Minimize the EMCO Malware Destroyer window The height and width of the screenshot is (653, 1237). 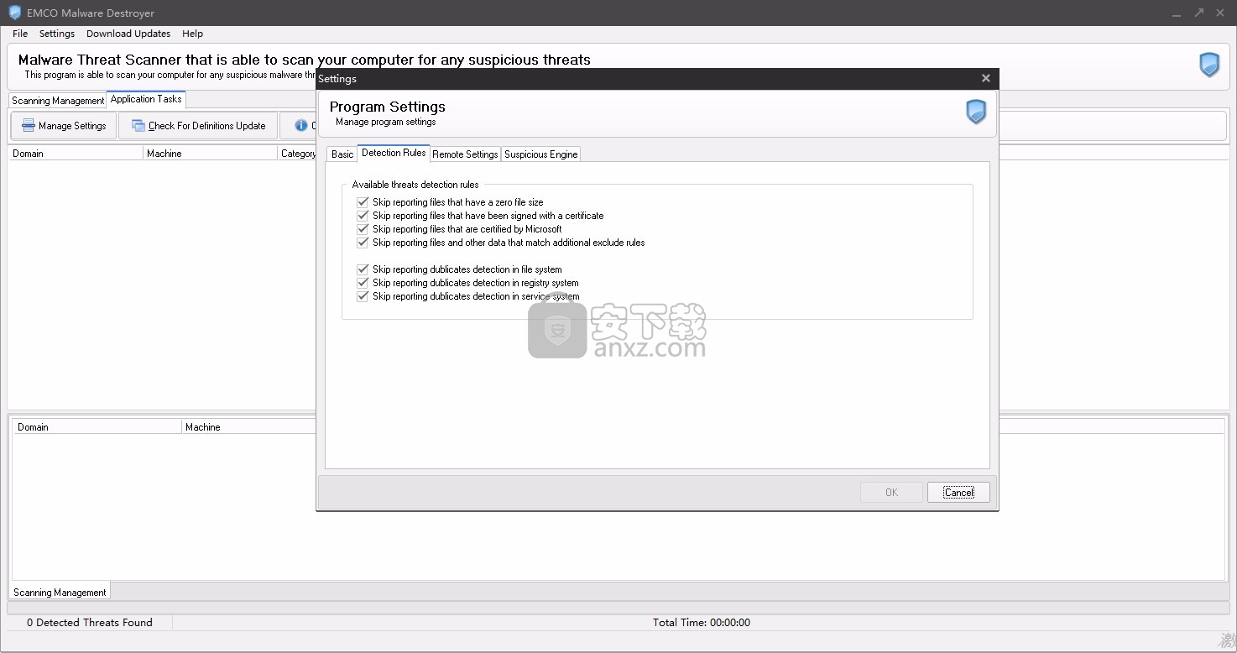pos(1176,13)
